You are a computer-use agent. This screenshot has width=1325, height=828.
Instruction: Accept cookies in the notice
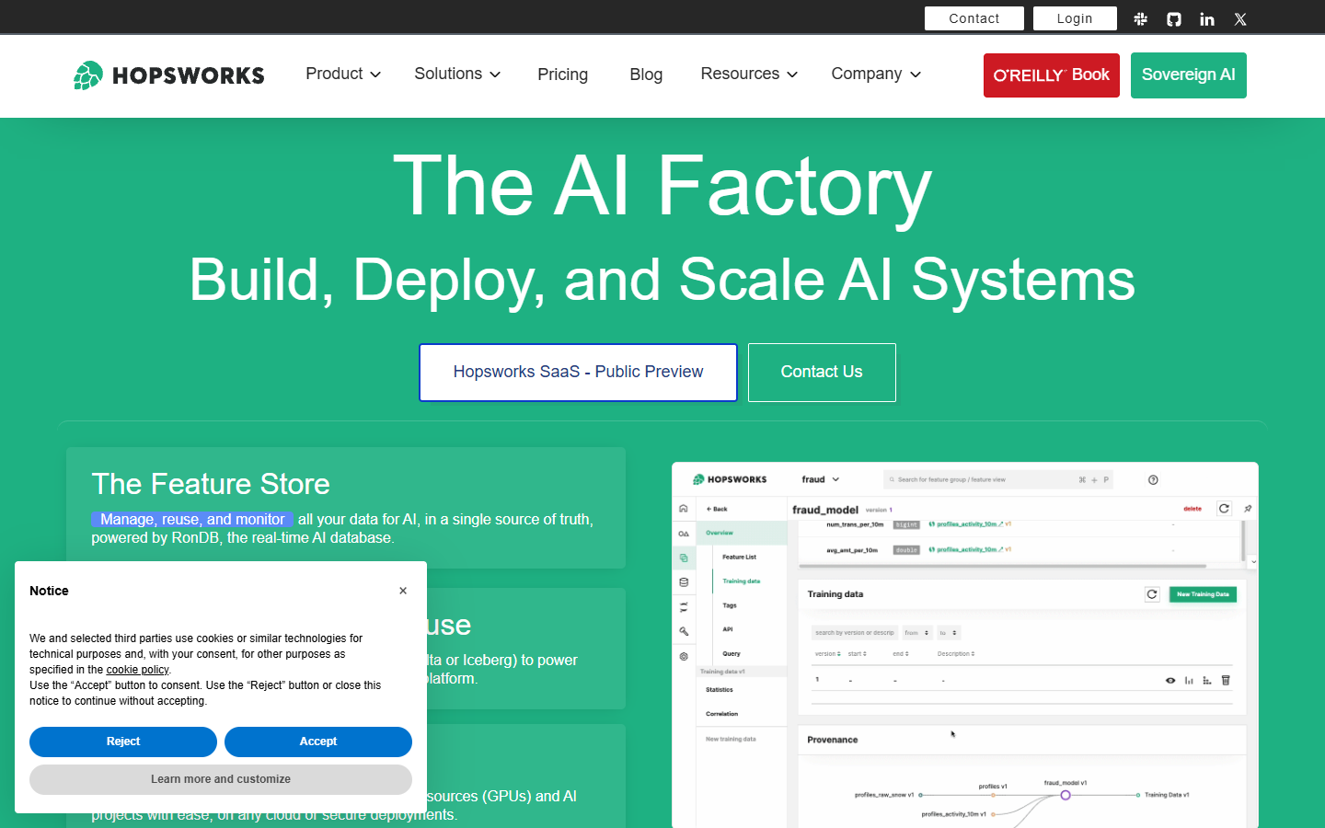pyautogui.click(x=318, y=742)
